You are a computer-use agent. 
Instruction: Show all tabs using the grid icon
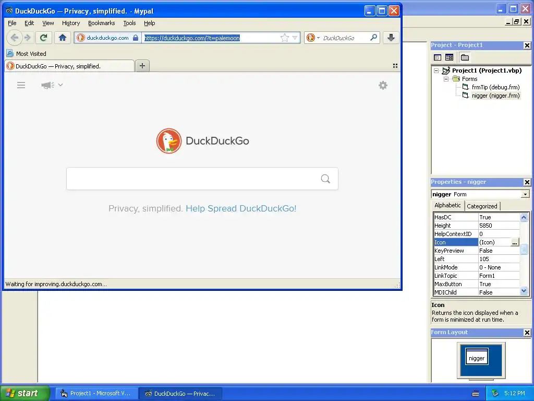(x=395, y=66)
